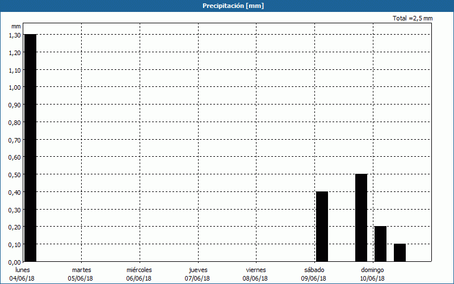Click the 'jueves' day label
This screenshot has height=284, width=454.
coord(198,270)
